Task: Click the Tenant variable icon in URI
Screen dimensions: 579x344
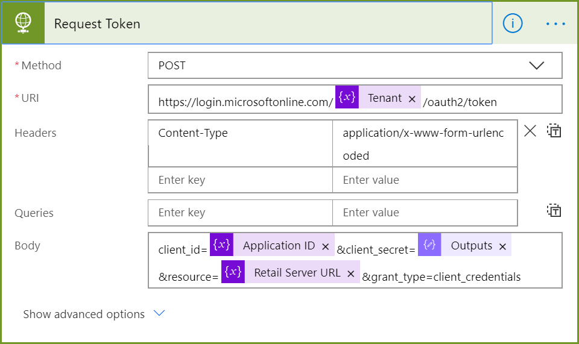Action: [347, 97]
